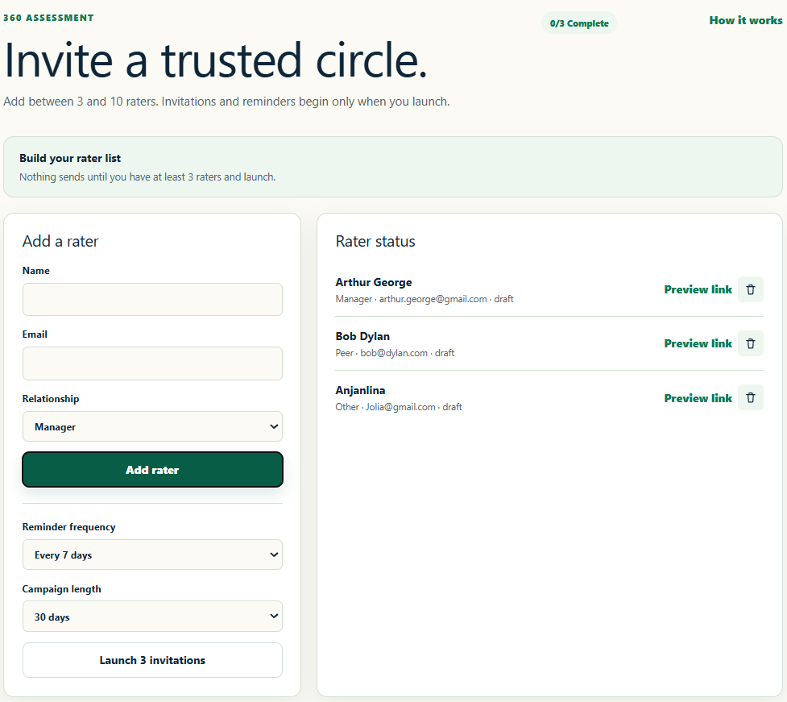This screenshot has height=702, width=787.
Task: Click the arthur.george@gmail.com details line
Action: (x=425, y=299)
